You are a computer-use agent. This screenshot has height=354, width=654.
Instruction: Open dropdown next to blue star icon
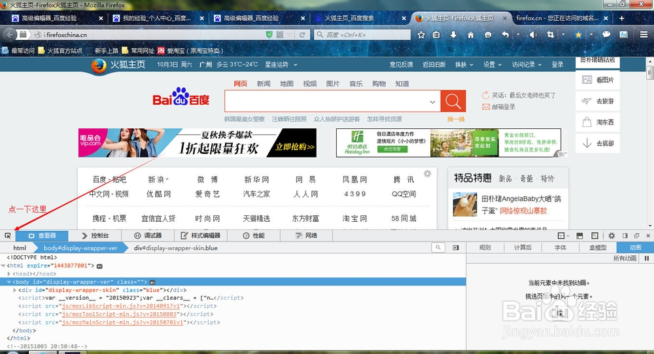(x=591, y=35)
